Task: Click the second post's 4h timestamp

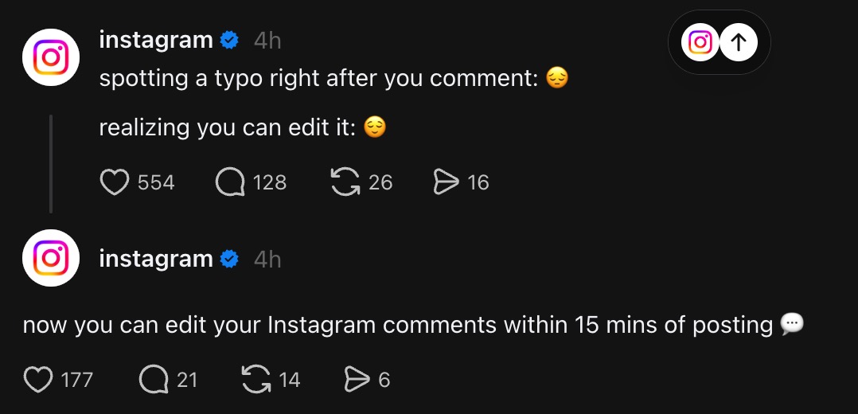Action: pyautogui.click(x=267, y=259)
